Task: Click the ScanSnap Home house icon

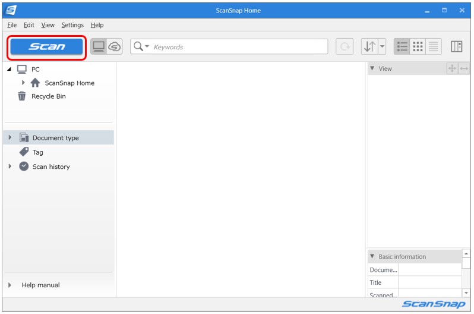Action: [35, 82]
